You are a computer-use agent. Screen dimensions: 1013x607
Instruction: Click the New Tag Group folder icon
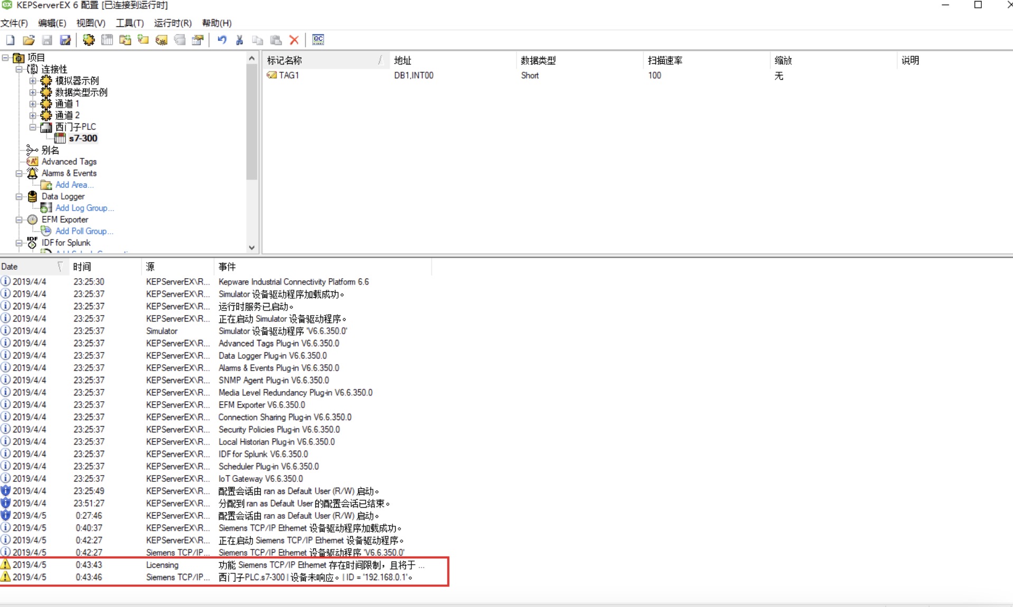125,40
